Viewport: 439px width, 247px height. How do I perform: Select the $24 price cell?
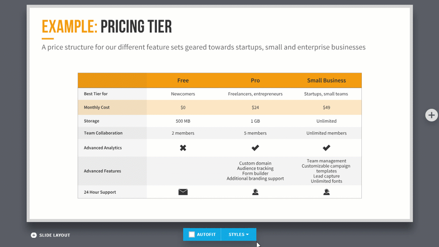255,108
